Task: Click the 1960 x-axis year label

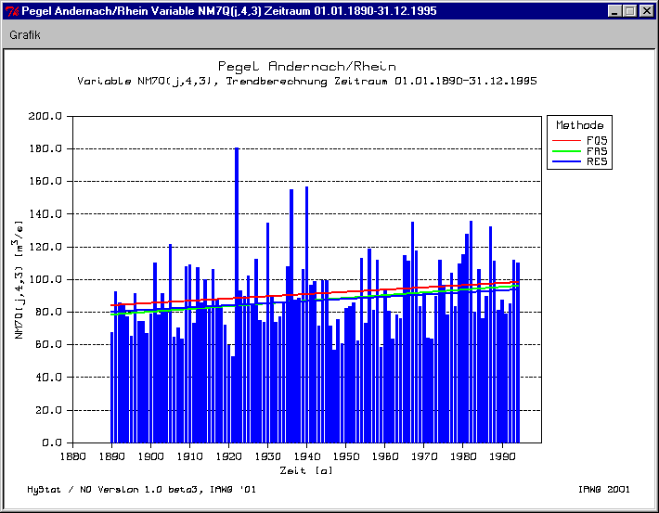Action: pos(385,456)
